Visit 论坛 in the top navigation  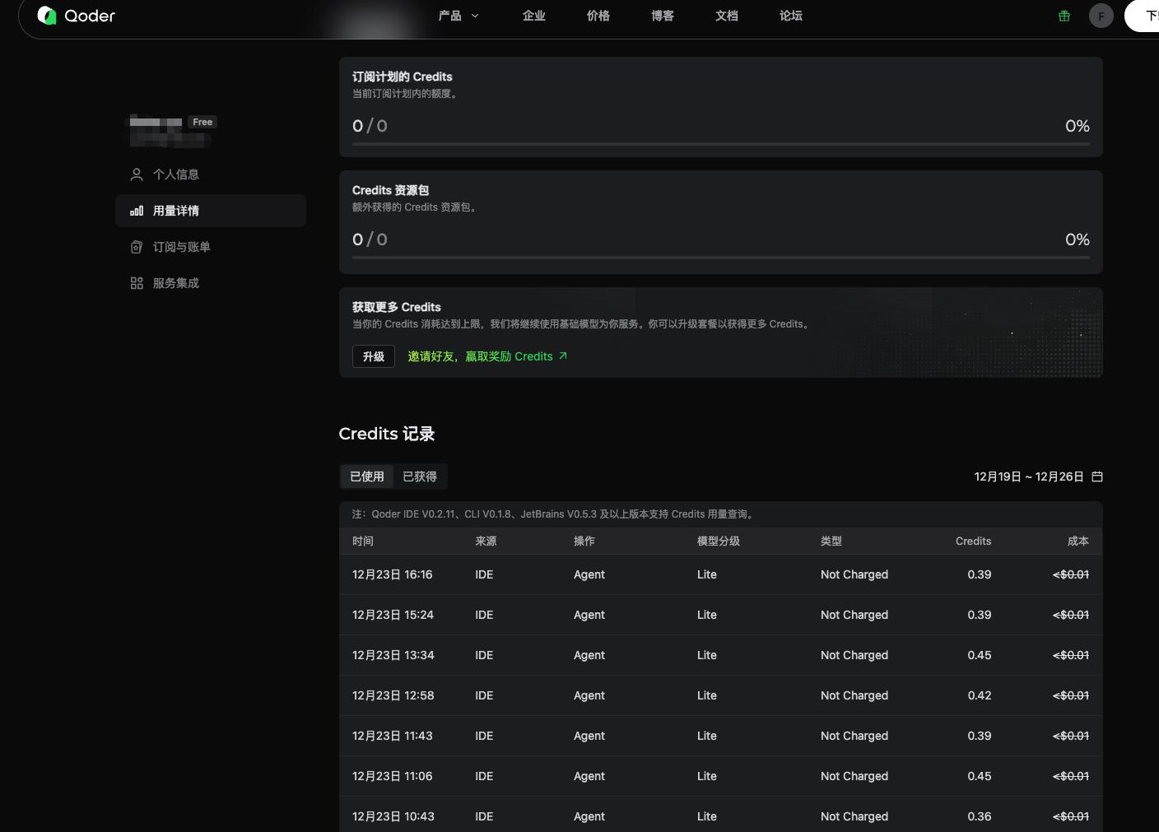pyautogui.click(x=791, y=16)
